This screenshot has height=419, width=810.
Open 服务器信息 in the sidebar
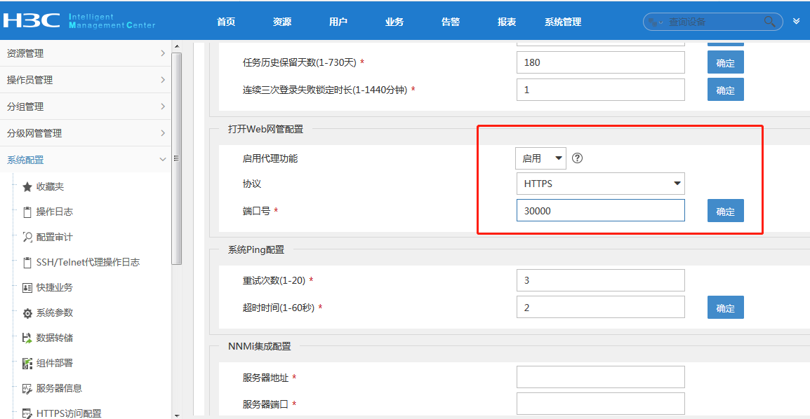pyautogui.click(x=60, y=389)
